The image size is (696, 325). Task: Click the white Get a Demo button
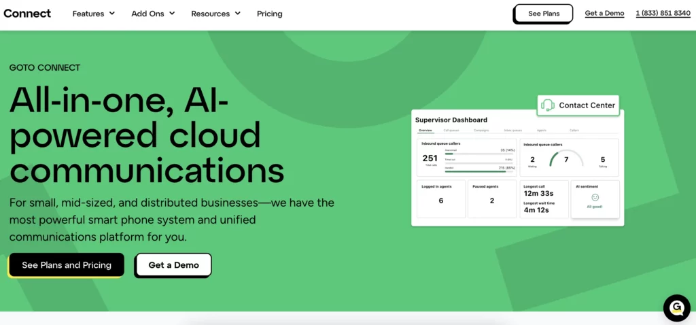click(173, 265)
